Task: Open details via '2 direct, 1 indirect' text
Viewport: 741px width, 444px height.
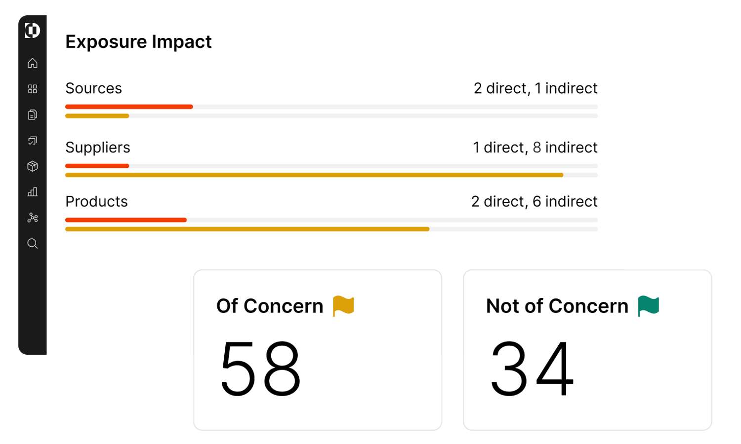Action: [535, 88]
